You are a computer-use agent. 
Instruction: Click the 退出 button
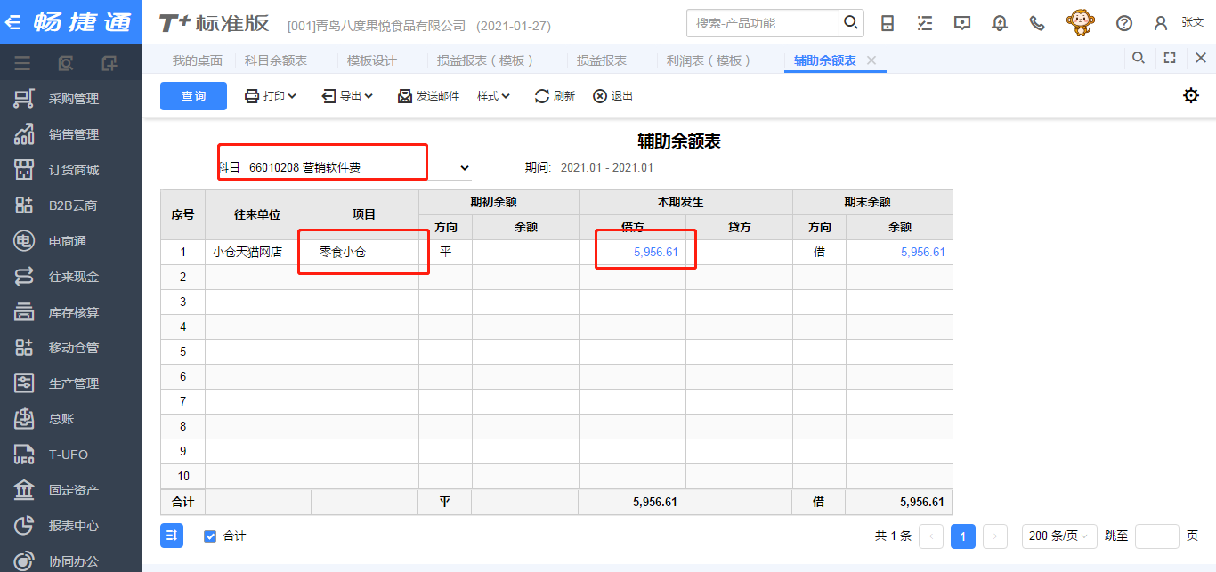pyautogui.click(x=612, y=96)
